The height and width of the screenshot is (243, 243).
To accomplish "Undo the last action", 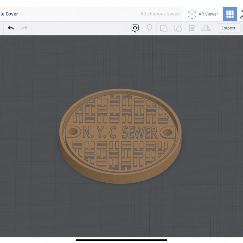I will click(11, 28).
